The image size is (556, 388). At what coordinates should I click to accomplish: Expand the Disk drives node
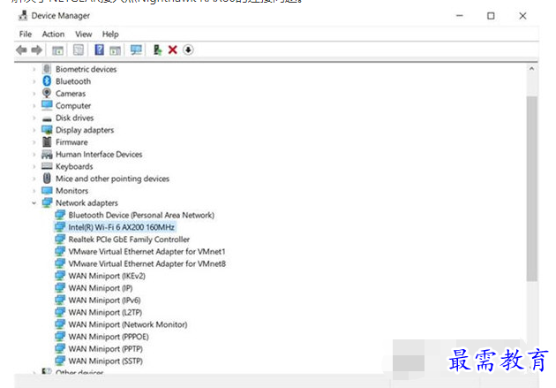point(34,118)
